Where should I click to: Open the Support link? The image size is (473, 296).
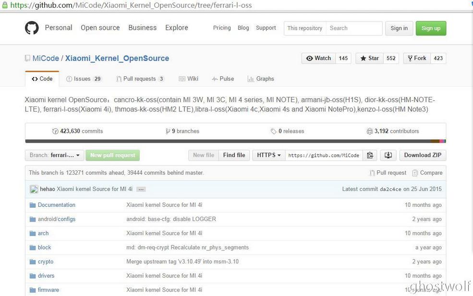tap(266, 28)
